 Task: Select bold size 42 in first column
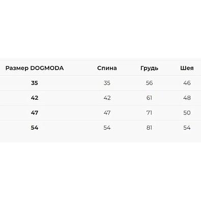tap(35, 98)
